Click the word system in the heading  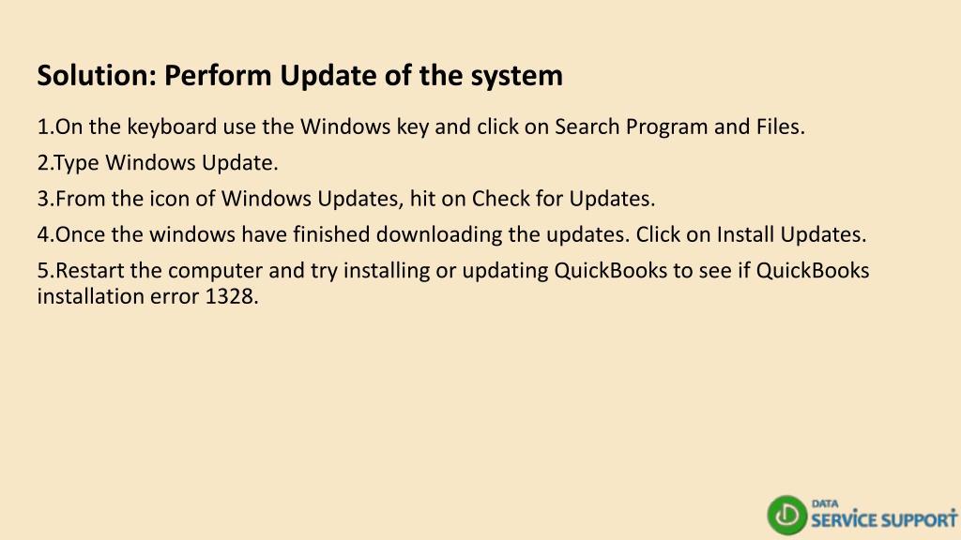click(517, 77)
